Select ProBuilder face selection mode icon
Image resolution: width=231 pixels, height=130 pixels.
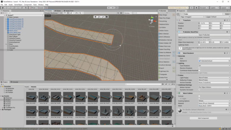[107, 17]
